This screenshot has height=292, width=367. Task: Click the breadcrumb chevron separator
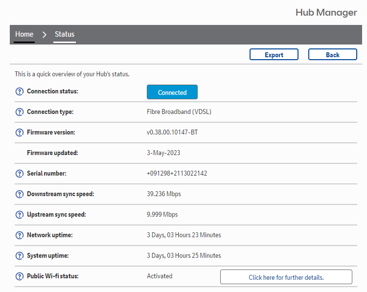[x=45, y=35]
